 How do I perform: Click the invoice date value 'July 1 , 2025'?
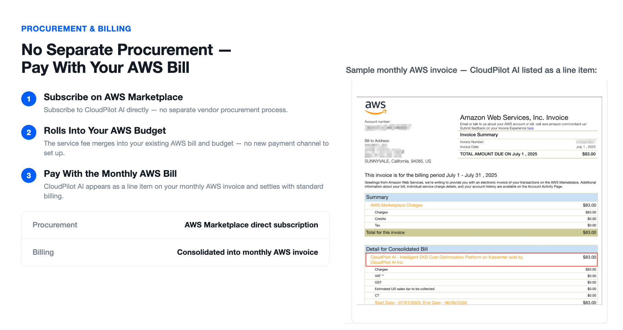click(x=586, y=147)
